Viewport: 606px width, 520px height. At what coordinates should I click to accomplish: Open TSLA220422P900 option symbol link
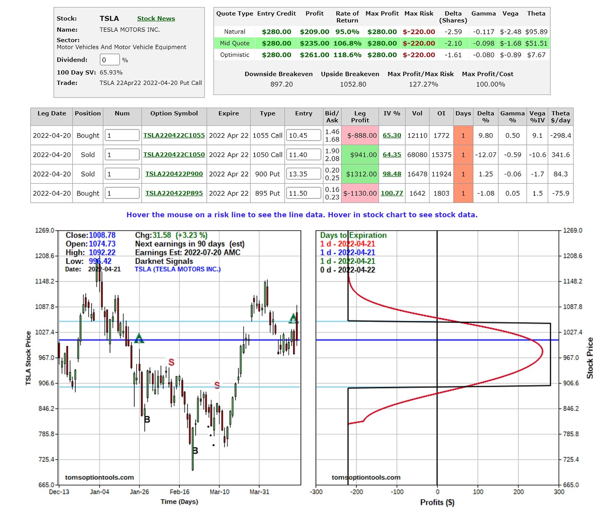click(x=174, y=174)
